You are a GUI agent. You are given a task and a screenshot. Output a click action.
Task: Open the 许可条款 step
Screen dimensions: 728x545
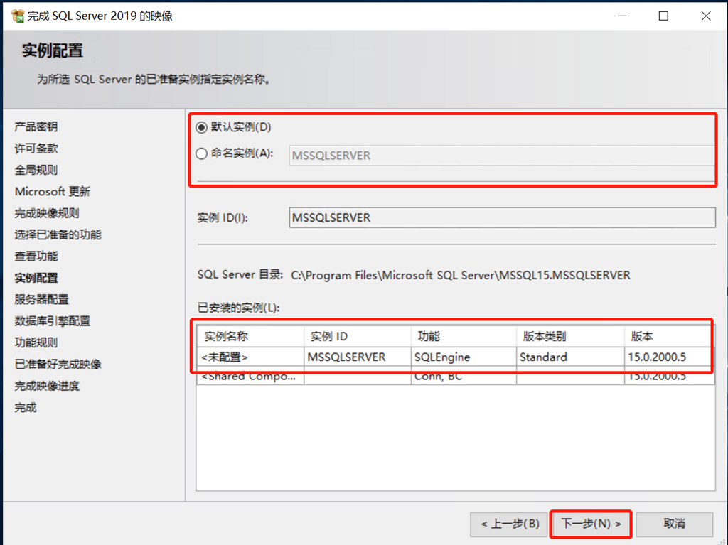coord(36,149)
